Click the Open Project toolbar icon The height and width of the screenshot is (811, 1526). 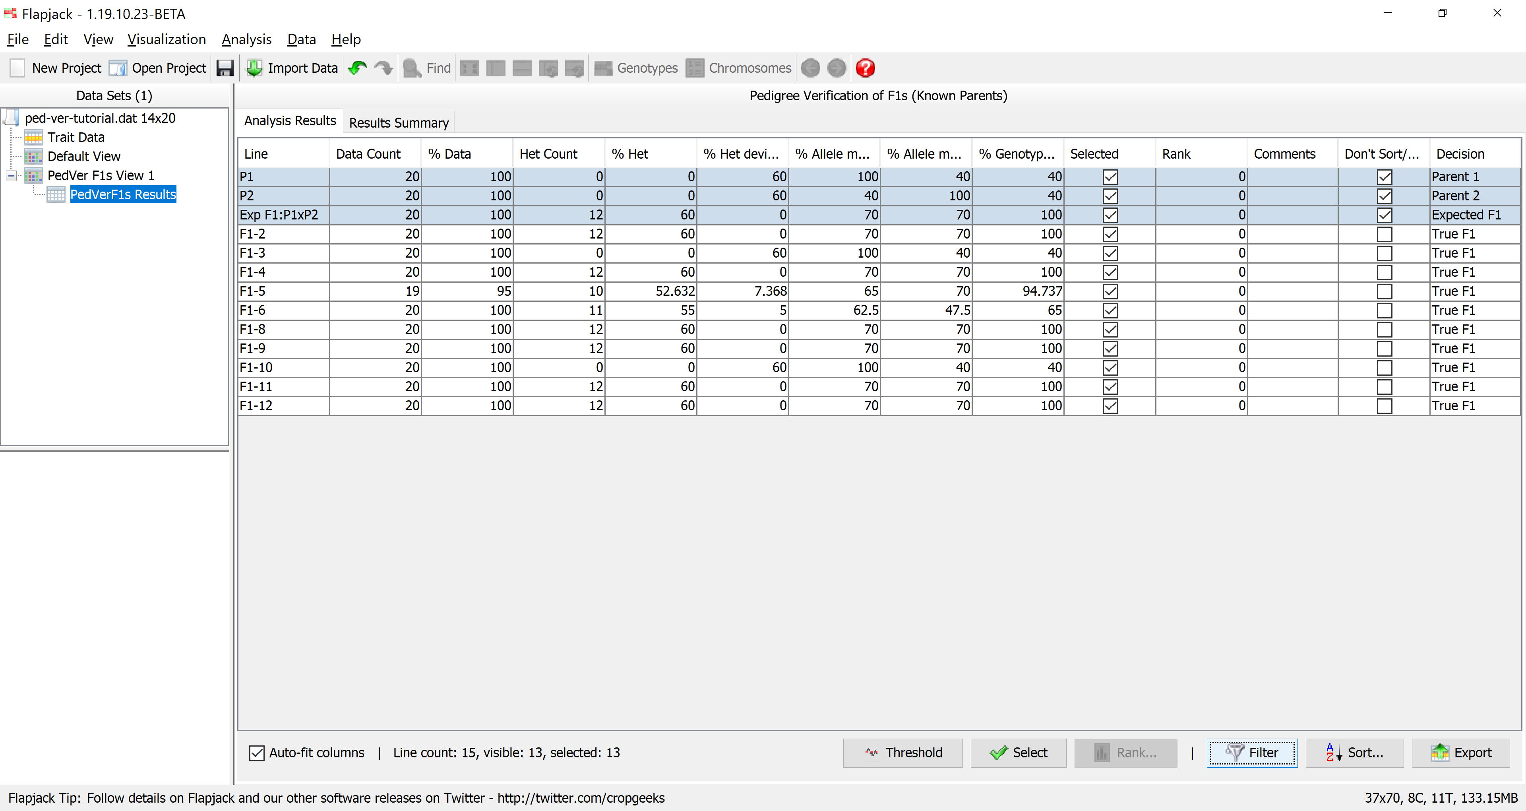[x=117, y=68]
